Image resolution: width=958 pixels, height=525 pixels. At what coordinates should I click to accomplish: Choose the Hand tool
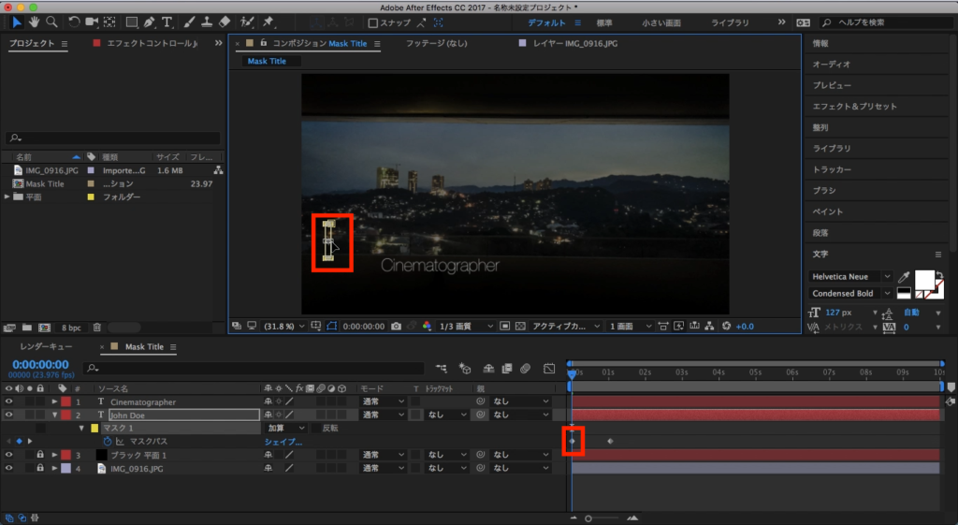pos(35,22)
